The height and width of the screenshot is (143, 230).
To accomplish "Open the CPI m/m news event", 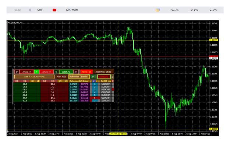I will tap(72, 10).
